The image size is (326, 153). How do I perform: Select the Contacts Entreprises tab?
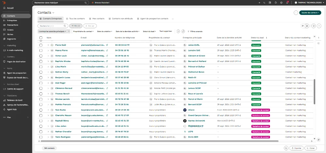coord(51,18)
